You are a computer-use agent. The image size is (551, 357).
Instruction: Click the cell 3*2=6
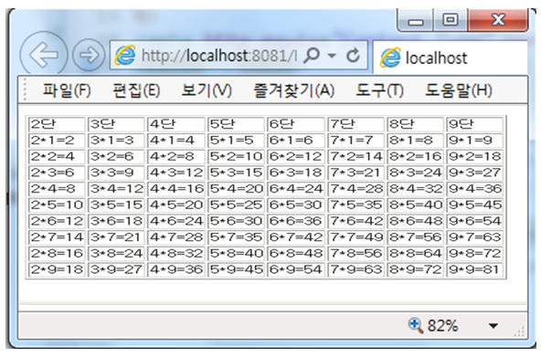click(116, 156)
